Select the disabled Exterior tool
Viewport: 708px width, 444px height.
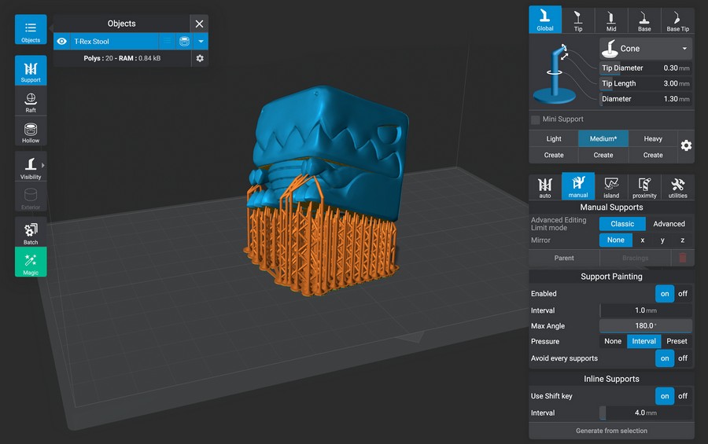(31, 197)
